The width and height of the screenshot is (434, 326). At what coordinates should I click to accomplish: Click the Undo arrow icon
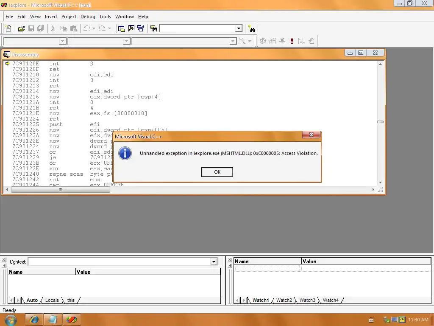coord(86,28)
